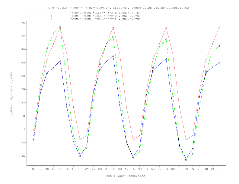Click x-axis tick label 81
Image resolution: width=239 pixels, height=184 pixels.
[213, 169]
